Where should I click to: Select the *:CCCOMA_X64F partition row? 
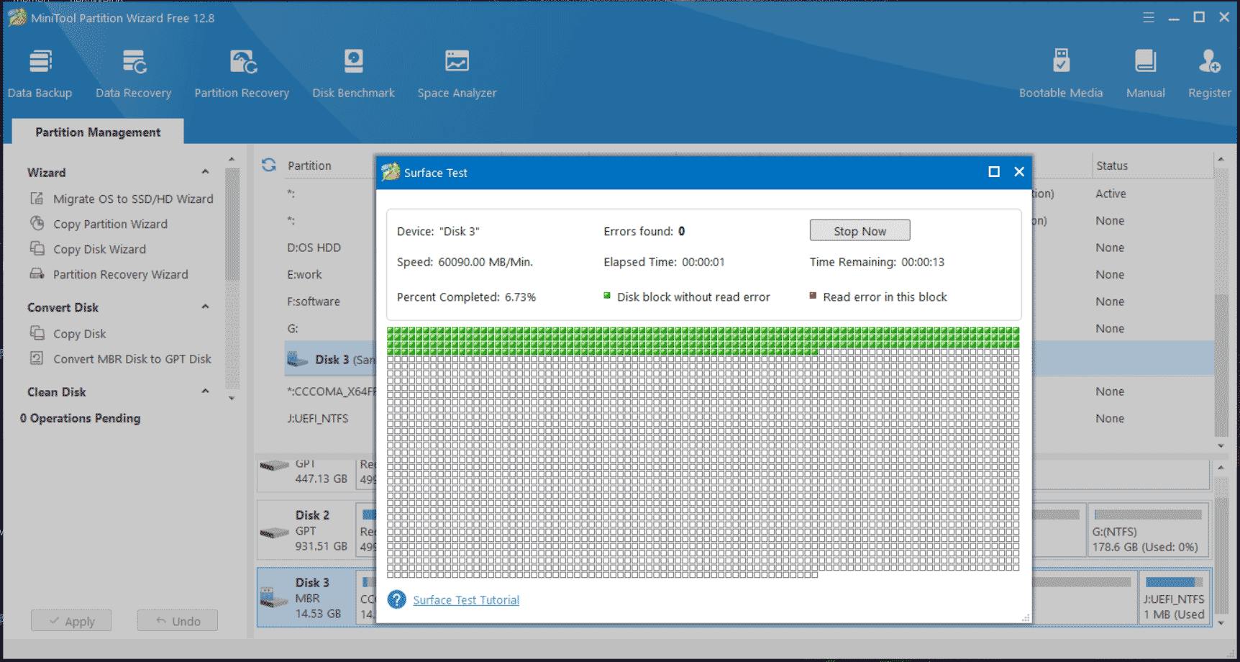331,391
